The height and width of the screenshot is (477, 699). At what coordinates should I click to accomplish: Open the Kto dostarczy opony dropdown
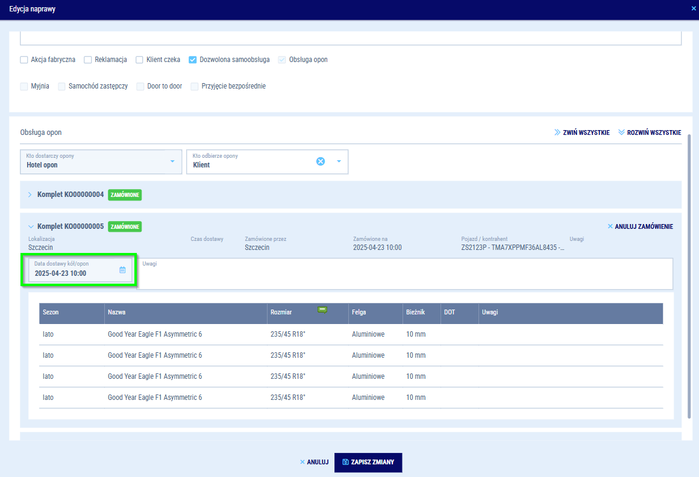point(172,161)
